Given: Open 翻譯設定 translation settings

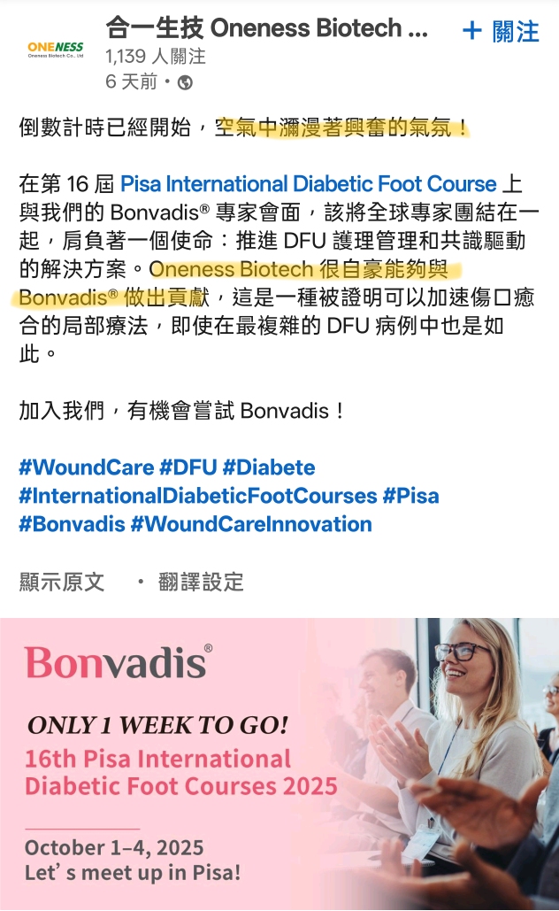Looking at the screenshot, I should [x=201, y=582].
